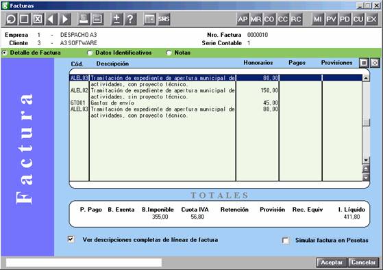
Task: Click the Facturas window app icon
Action: tap(5, 5)
